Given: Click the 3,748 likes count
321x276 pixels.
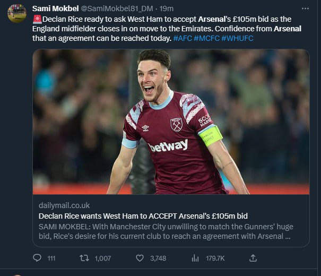Looking at the screenshot, I should [158, 258].
